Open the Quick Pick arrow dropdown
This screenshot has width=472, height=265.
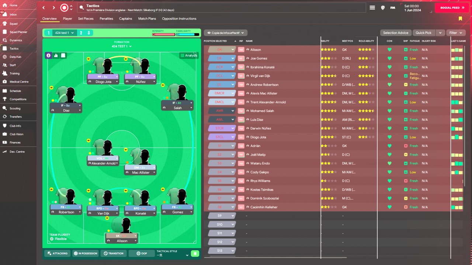[x=440, y=33]
